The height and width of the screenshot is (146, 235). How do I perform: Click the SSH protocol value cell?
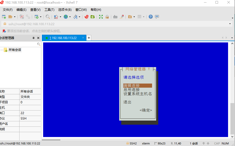[30, 118]
